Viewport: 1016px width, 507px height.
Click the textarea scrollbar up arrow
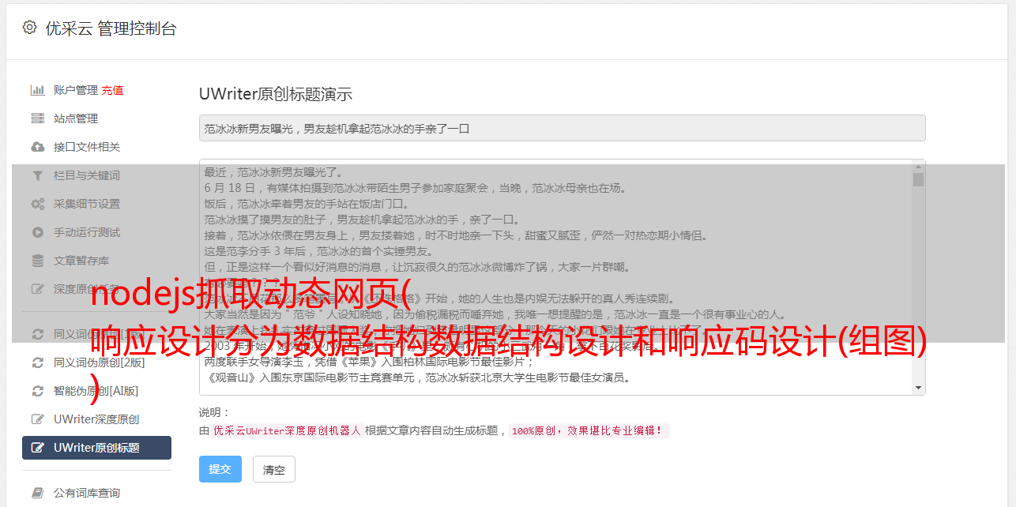(x=918, y=167)
